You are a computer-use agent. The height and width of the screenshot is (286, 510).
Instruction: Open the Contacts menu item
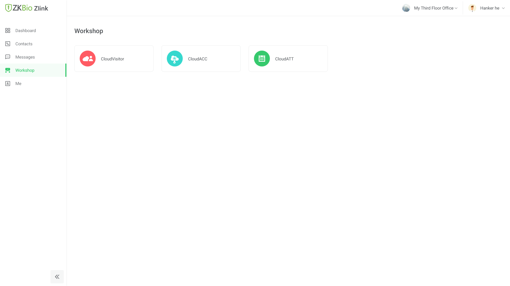[24, 44]
